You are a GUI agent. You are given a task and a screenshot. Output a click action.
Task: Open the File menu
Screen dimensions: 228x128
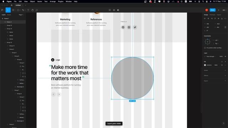[x=15, y=1]
